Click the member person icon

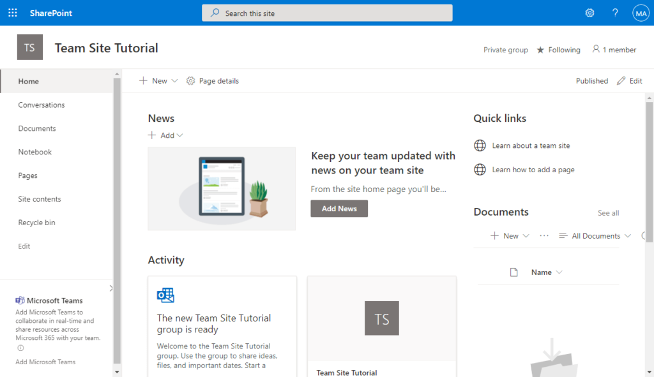[x=596, y=49]
